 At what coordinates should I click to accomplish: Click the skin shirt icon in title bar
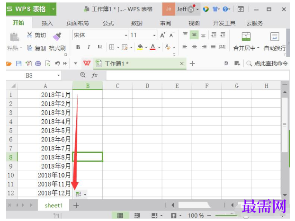coord(215,9)
